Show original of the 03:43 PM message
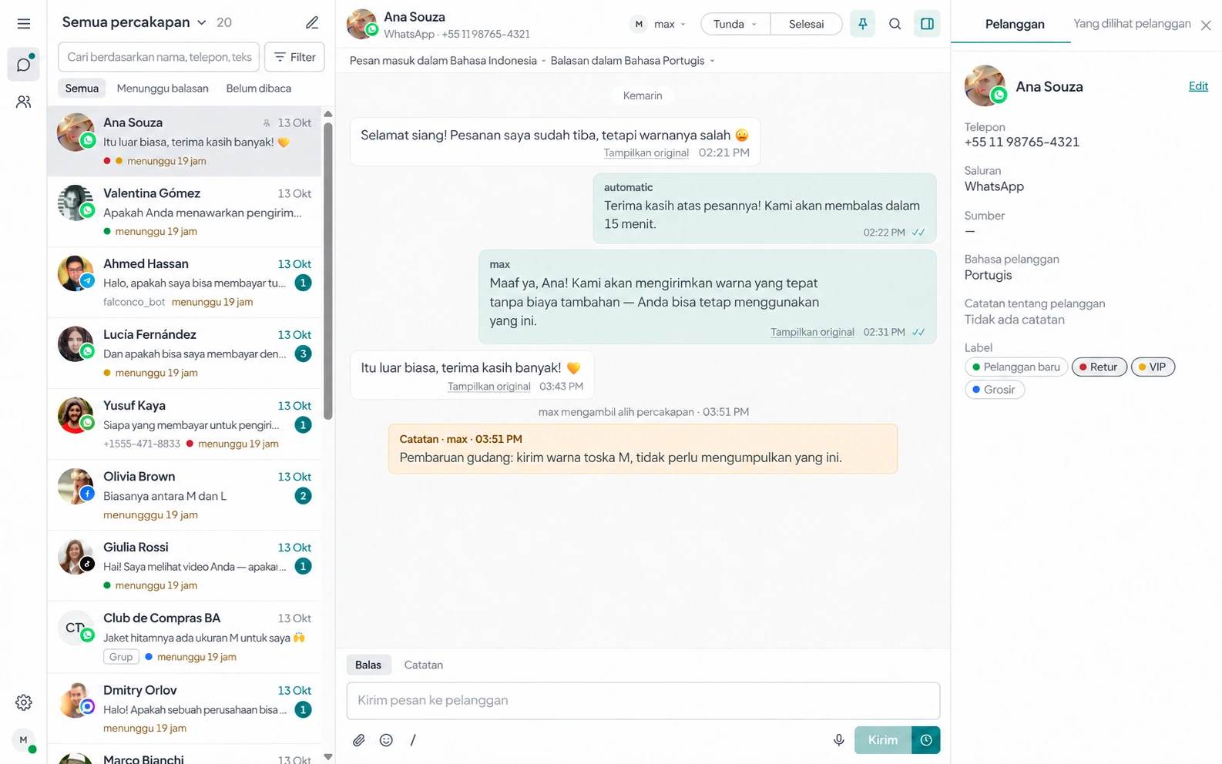 (489, 387)
